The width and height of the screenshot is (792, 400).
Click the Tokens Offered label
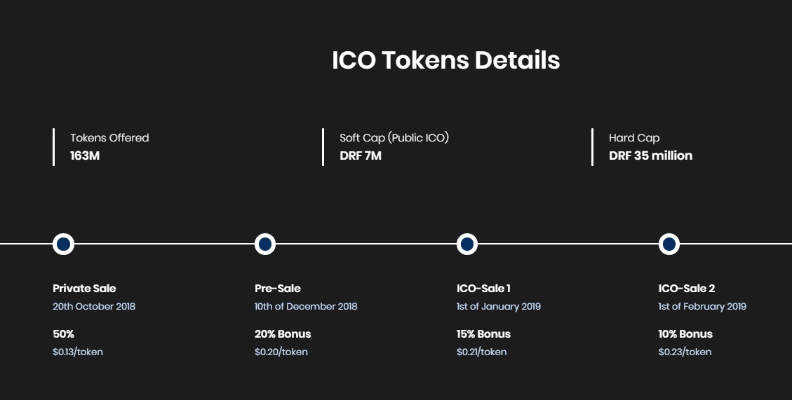point(109,138)
